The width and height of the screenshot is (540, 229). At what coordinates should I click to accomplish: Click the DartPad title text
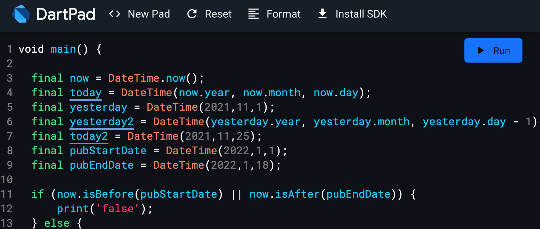[66, 15]
